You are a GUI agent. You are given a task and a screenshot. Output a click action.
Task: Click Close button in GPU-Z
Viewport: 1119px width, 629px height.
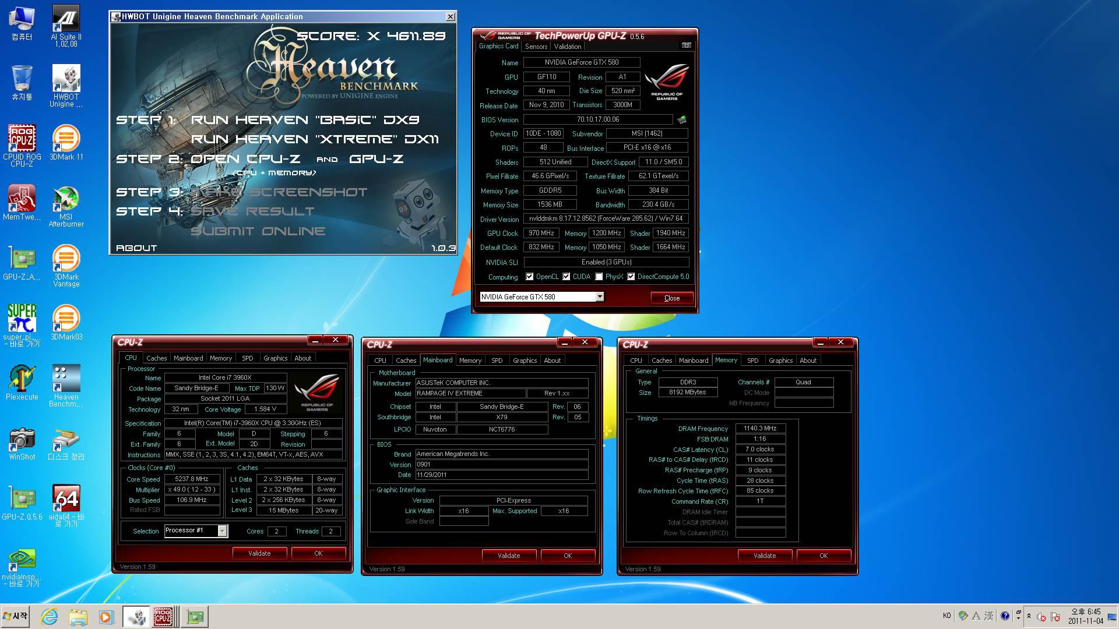click(x=671, y=298)
